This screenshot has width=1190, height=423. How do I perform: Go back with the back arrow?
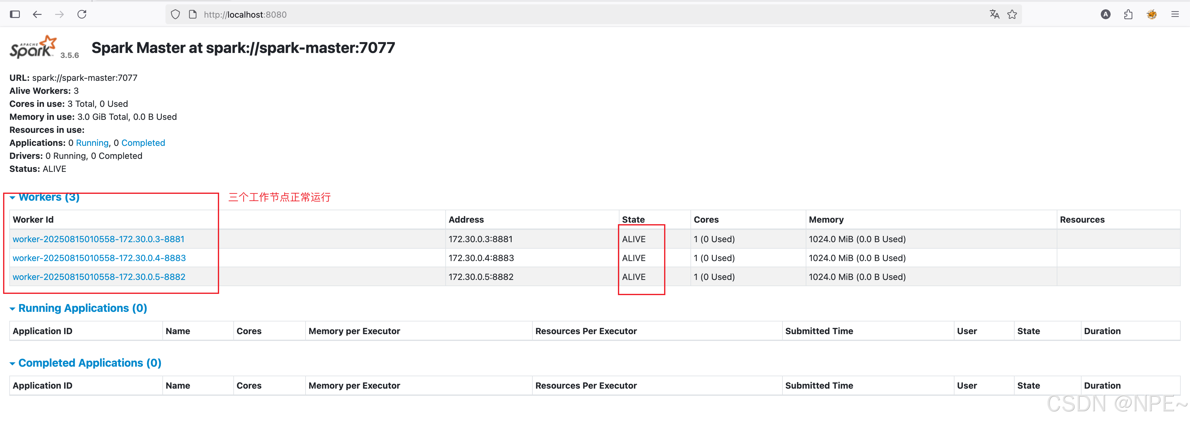(x=37, y=14)
